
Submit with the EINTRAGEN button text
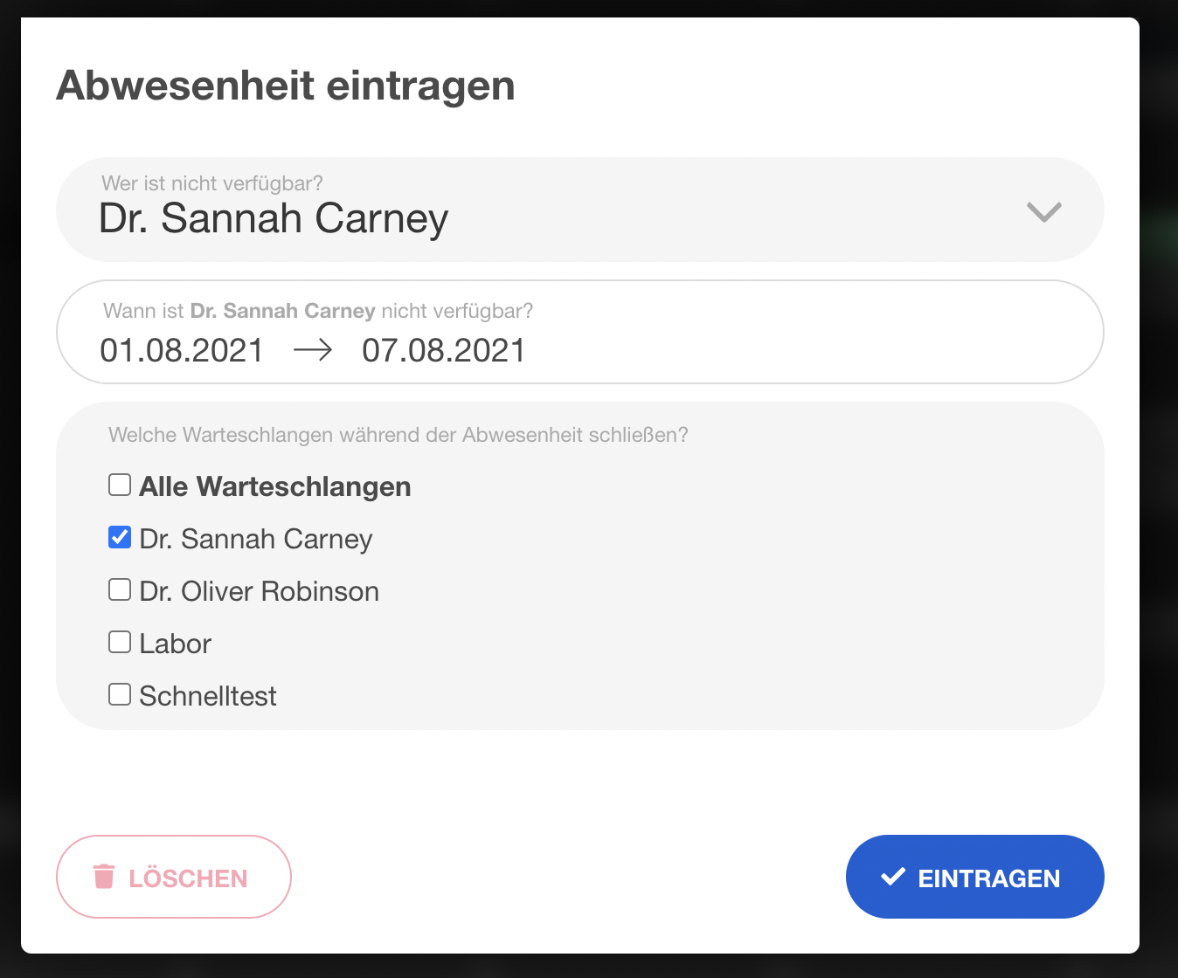click(x=988, y=878)
